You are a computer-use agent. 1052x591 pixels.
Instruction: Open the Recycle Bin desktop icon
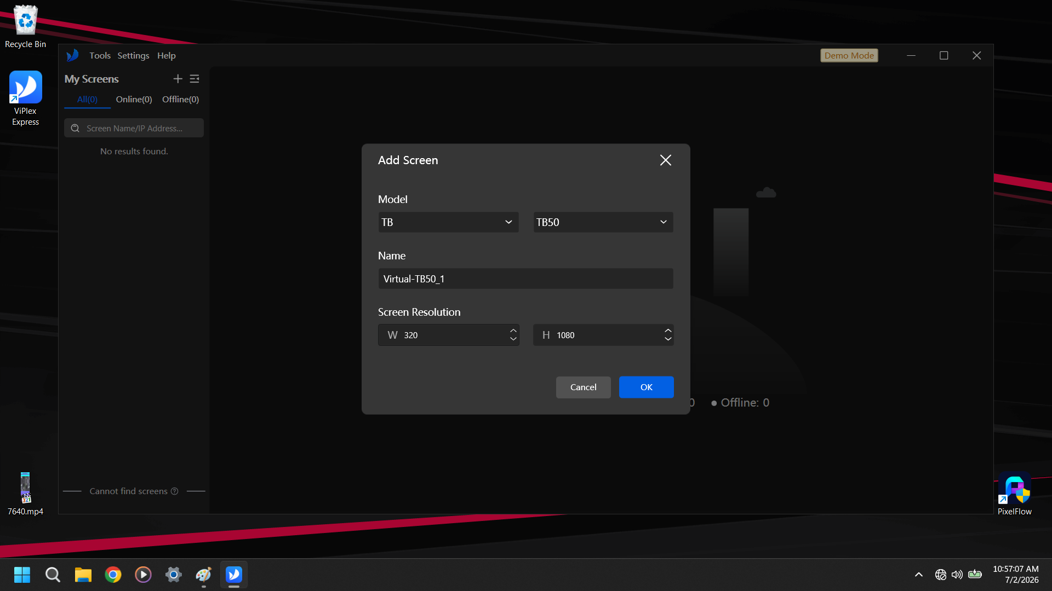click(25, 27)
